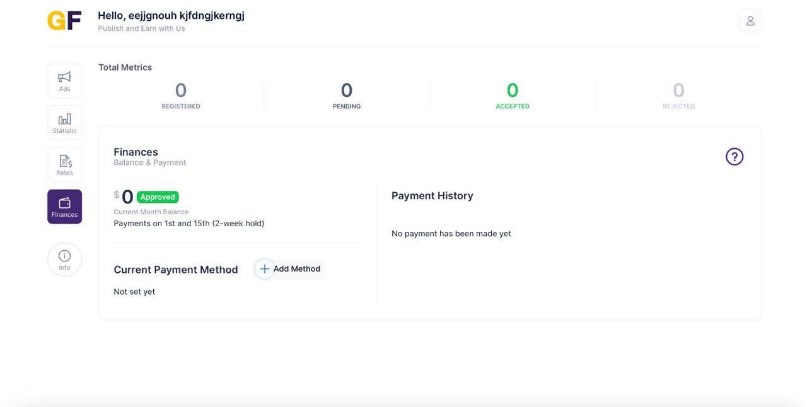Click the green Approved badge
This screenshot has height=407, width=807.
click(x=158, y=197)
